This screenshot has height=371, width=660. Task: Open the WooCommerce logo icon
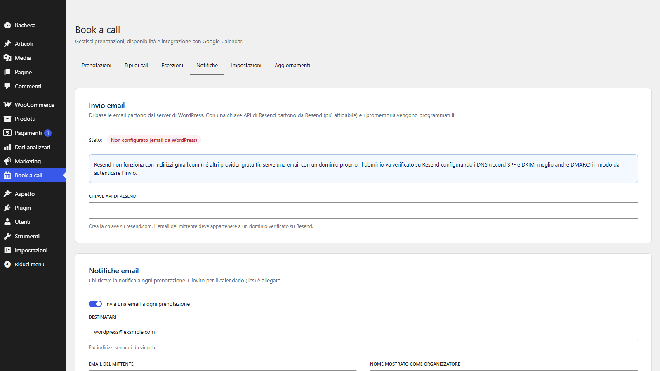[7, 105]
